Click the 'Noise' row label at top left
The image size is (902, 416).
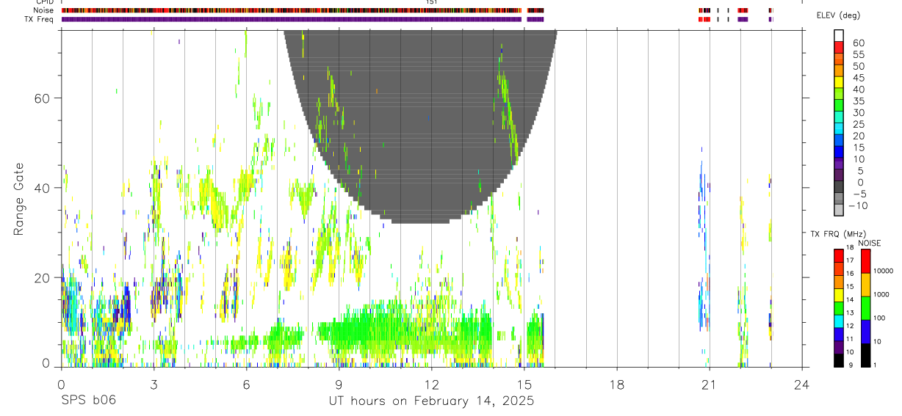[44, 10]
